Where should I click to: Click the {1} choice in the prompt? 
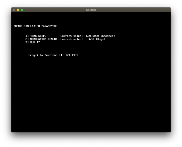coord(61,55)
